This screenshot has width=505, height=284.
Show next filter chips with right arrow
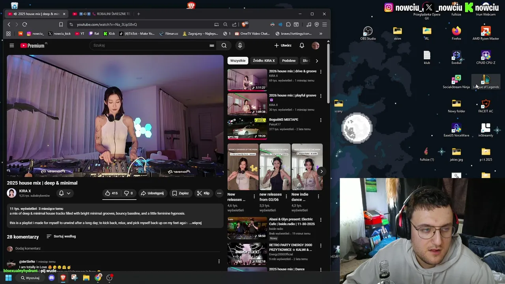tap(317, 61)
